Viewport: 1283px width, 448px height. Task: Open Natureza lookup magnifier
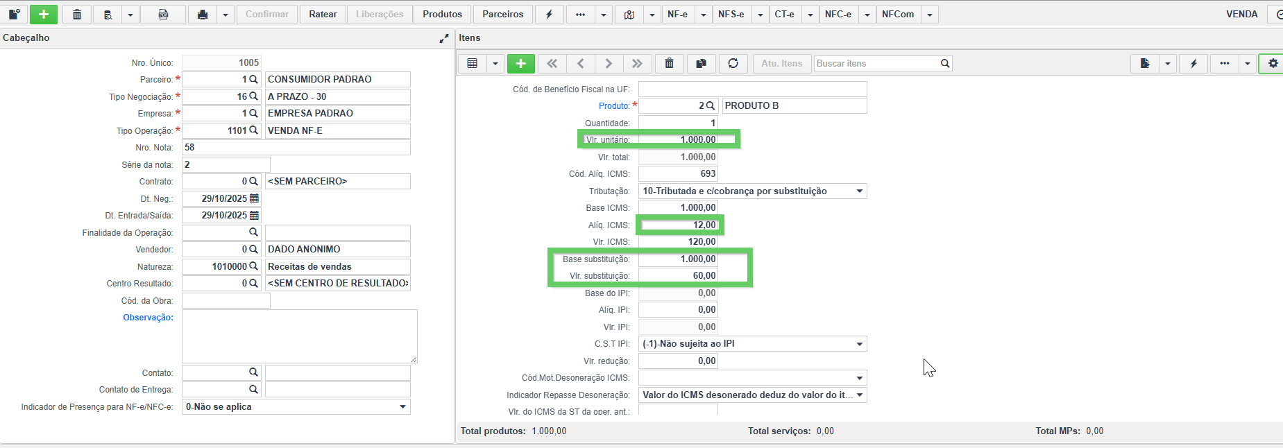point(253,266)
